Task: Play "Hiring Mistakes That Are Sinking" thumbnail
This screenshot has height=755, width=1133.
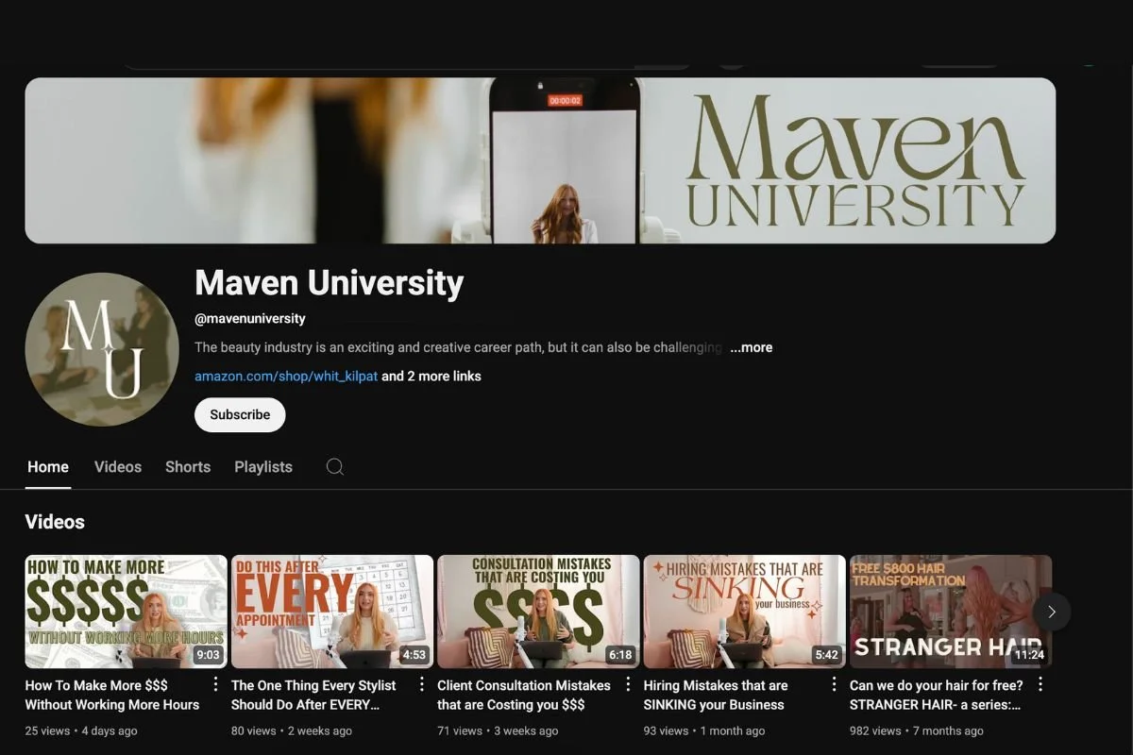Action: (x=744, y=612)
